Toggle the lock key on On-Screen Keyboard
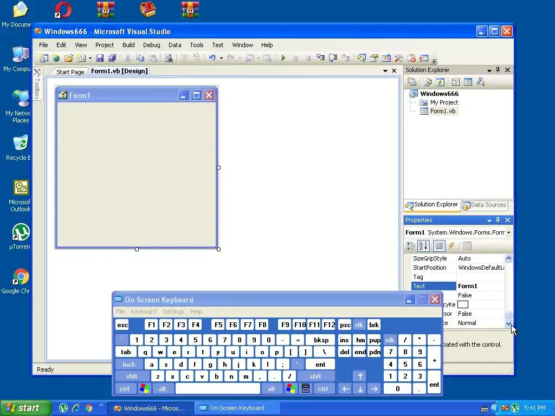555x416 pixels. pos(129,365)
